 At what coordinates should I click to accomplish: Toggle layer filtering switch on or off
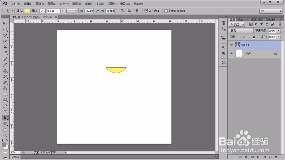pyautogui.click(x=280, y=24)
